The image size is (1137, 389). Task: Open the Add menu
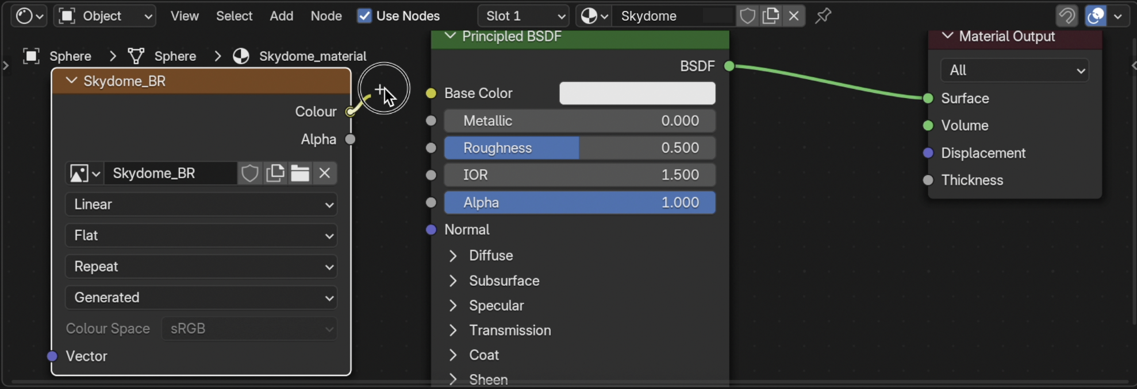click(x=281, y=16)
